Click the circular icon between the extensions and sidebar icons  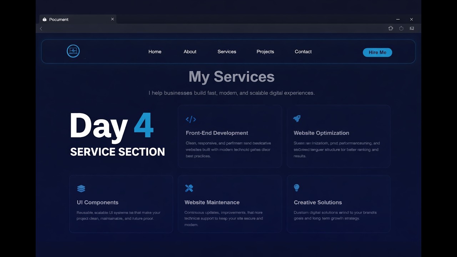tap(401, 28)
